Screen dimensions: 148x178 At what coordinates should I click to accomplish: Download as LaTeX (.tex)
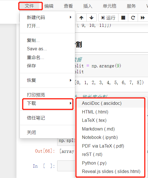111,120
